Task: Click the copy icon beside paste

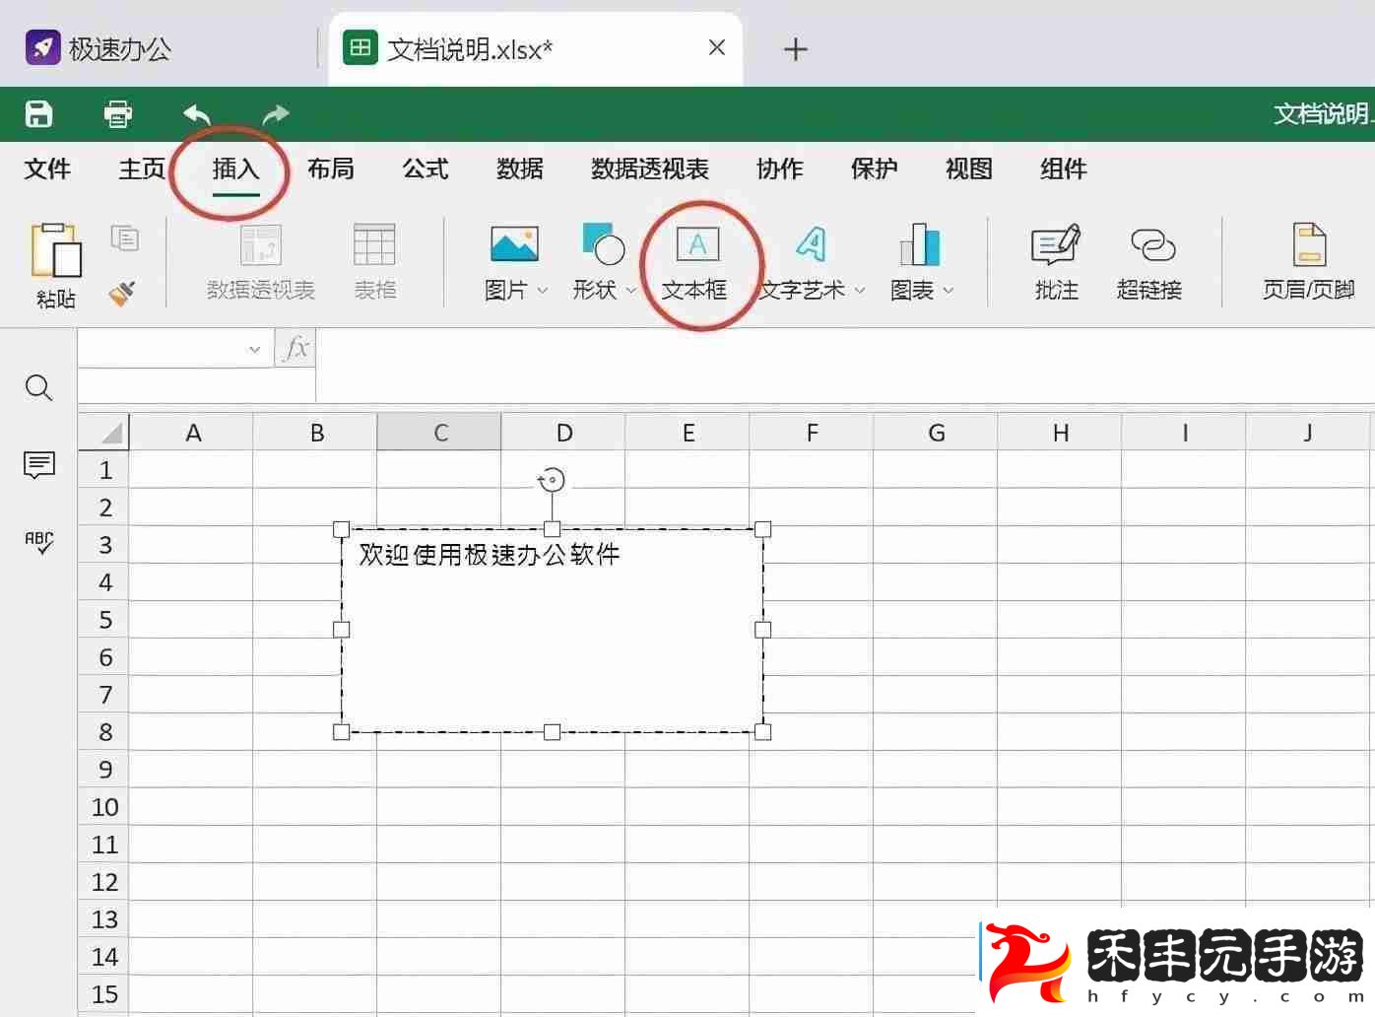Action: tap(125, 237)
